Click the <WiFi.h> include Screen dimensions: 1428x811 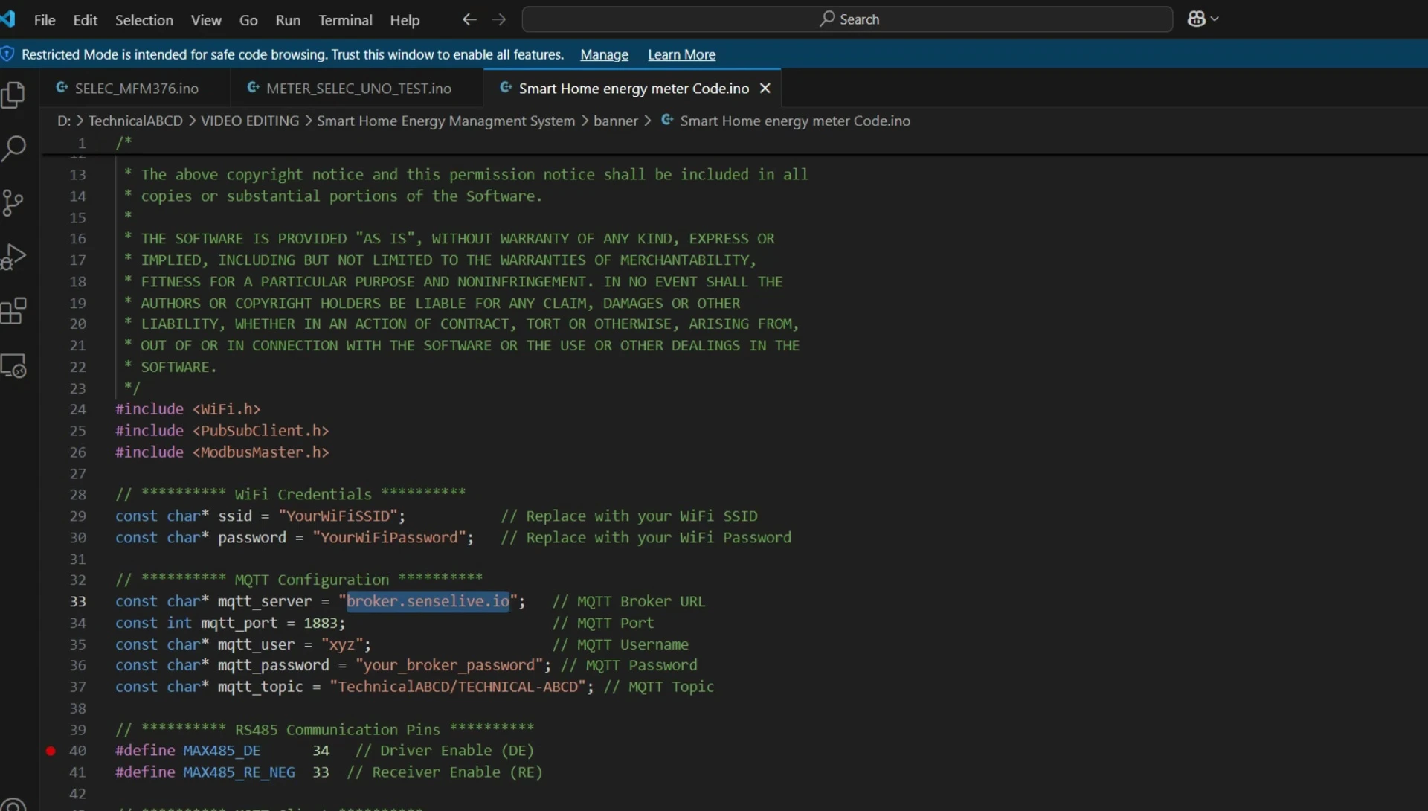pyautogui.click(x=227, y=409)
